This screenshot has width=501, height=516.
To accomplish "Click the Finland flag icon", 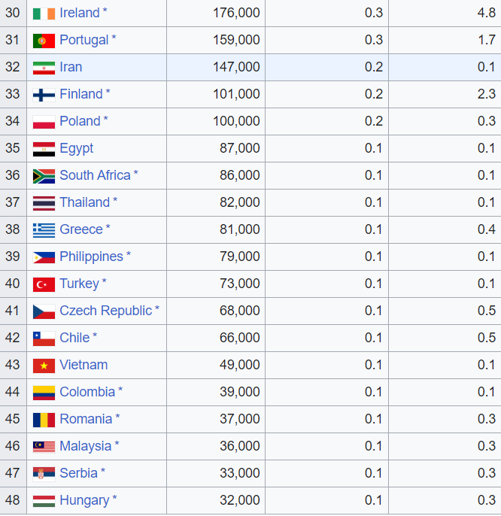I will (x=44, y=95).
